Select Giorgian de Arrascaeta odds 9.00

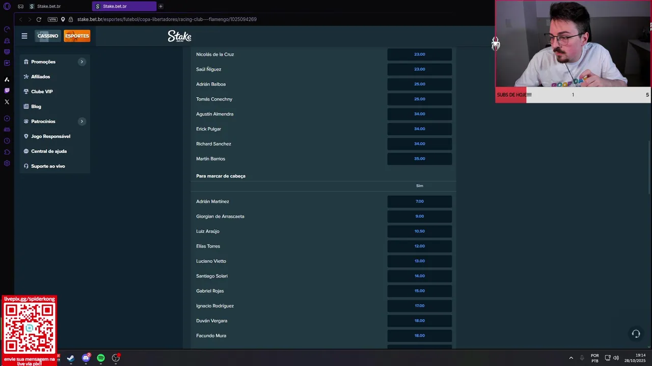point(419,216)
